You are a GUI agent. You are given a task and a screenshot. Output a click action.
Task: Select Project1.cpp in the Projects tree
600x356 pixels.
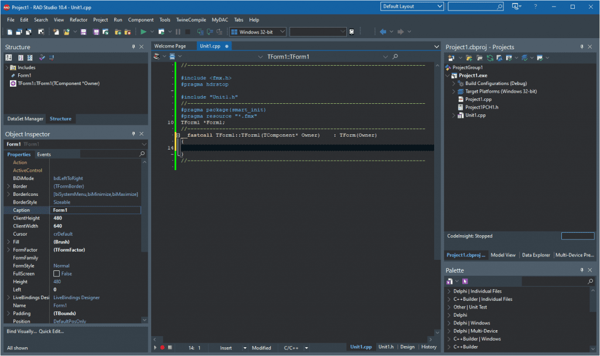[478, 100]
